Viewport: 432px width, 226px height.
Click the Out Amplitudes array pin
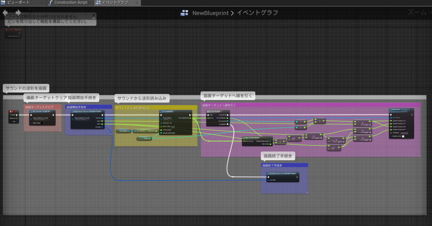190,118
